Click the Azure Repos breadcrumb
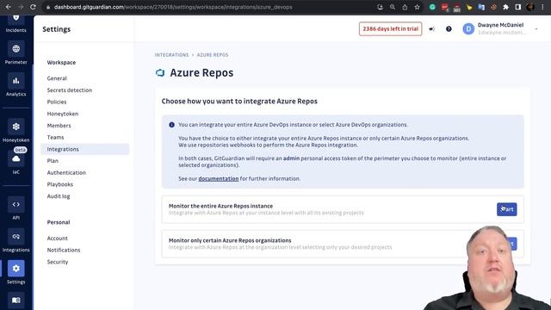 [213, 55]
